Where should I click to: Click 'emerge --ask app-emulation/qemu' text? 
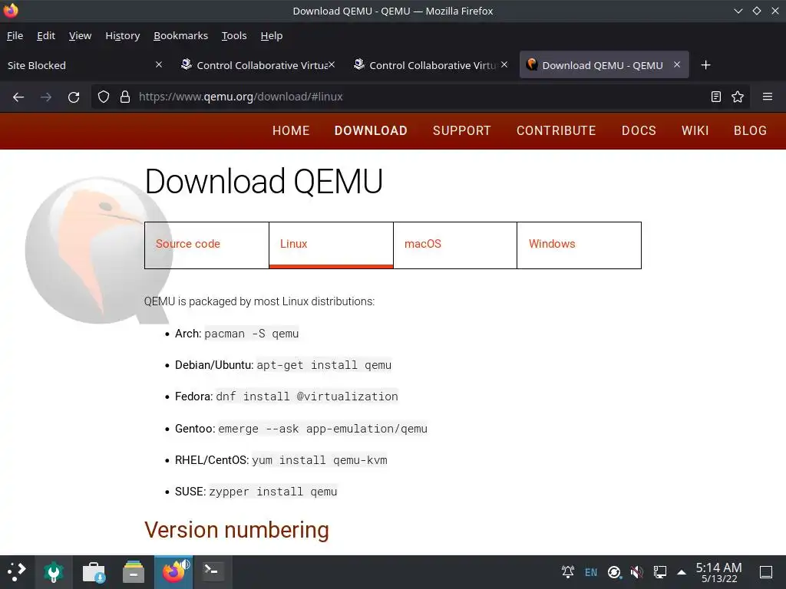click(x=323, y=429)
